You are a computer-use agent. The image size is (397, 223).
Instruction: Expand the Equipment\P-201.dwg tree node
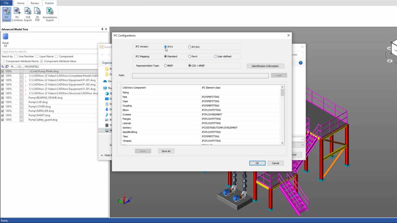point(26,80)
